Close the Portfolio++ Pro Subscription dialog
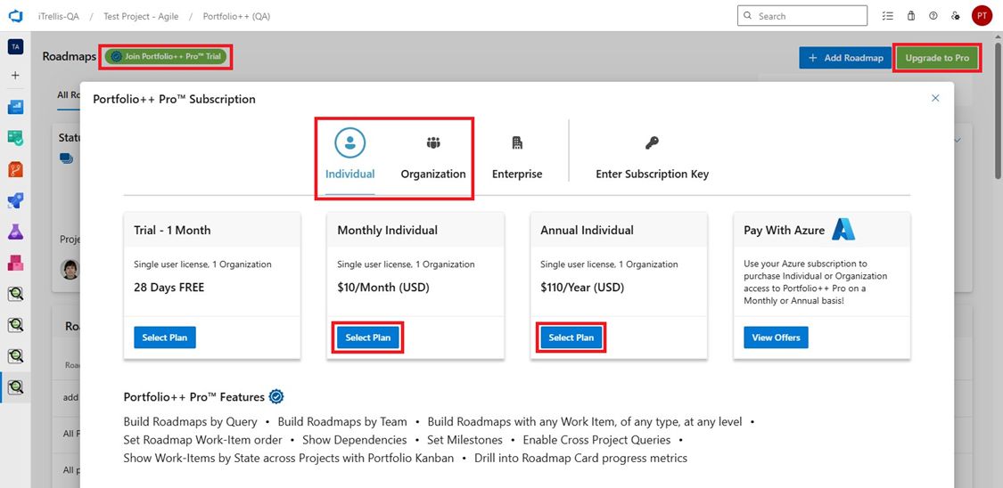 pos(935,98)
